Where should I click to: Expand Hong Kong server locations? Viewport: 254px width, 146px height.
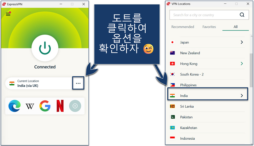(x=242, y=64)
